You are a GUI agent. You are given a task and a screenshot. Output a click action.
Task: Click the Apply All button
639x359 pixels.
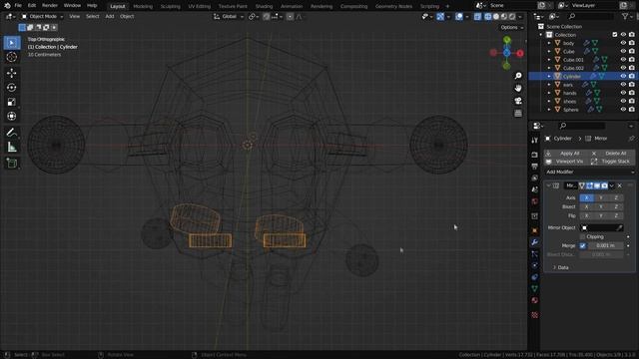coord(566,154)
